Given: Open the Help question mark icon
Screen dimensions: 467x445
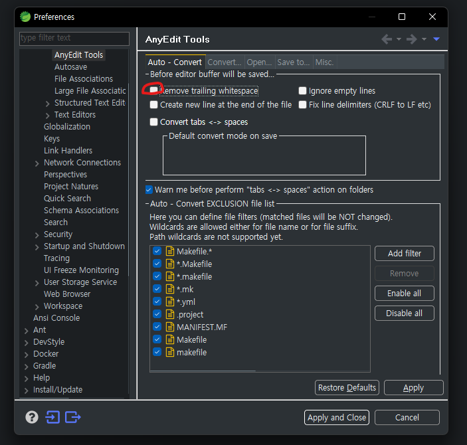Looking at the screenshot, I should (x=32, y=417).
